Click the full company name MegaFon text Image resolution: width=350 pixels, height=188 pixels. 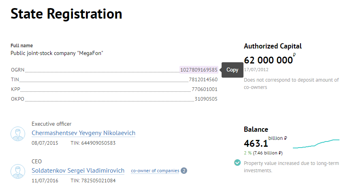pyautogui.click(x=57, y=53)
